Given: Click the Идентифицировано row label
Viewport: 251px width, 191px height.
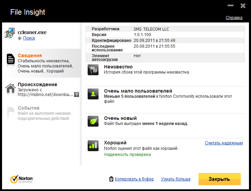Looking at the screenshot, I should click(x=112, y=41).
